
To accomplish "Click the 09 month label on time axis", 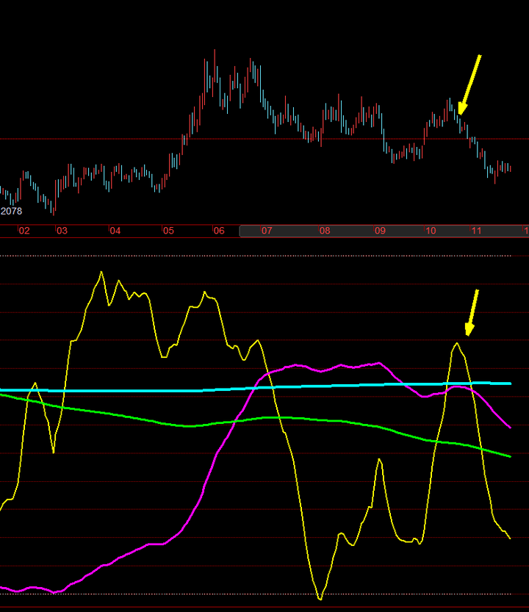I will click(x=381, y=231).
